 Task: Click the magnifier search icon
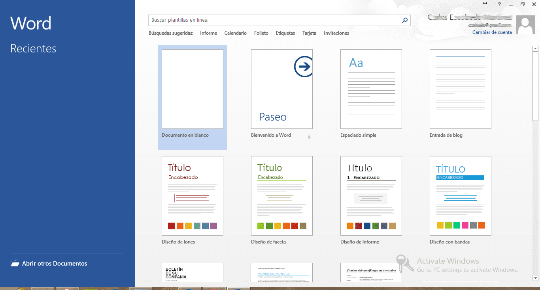coord(404,20)
